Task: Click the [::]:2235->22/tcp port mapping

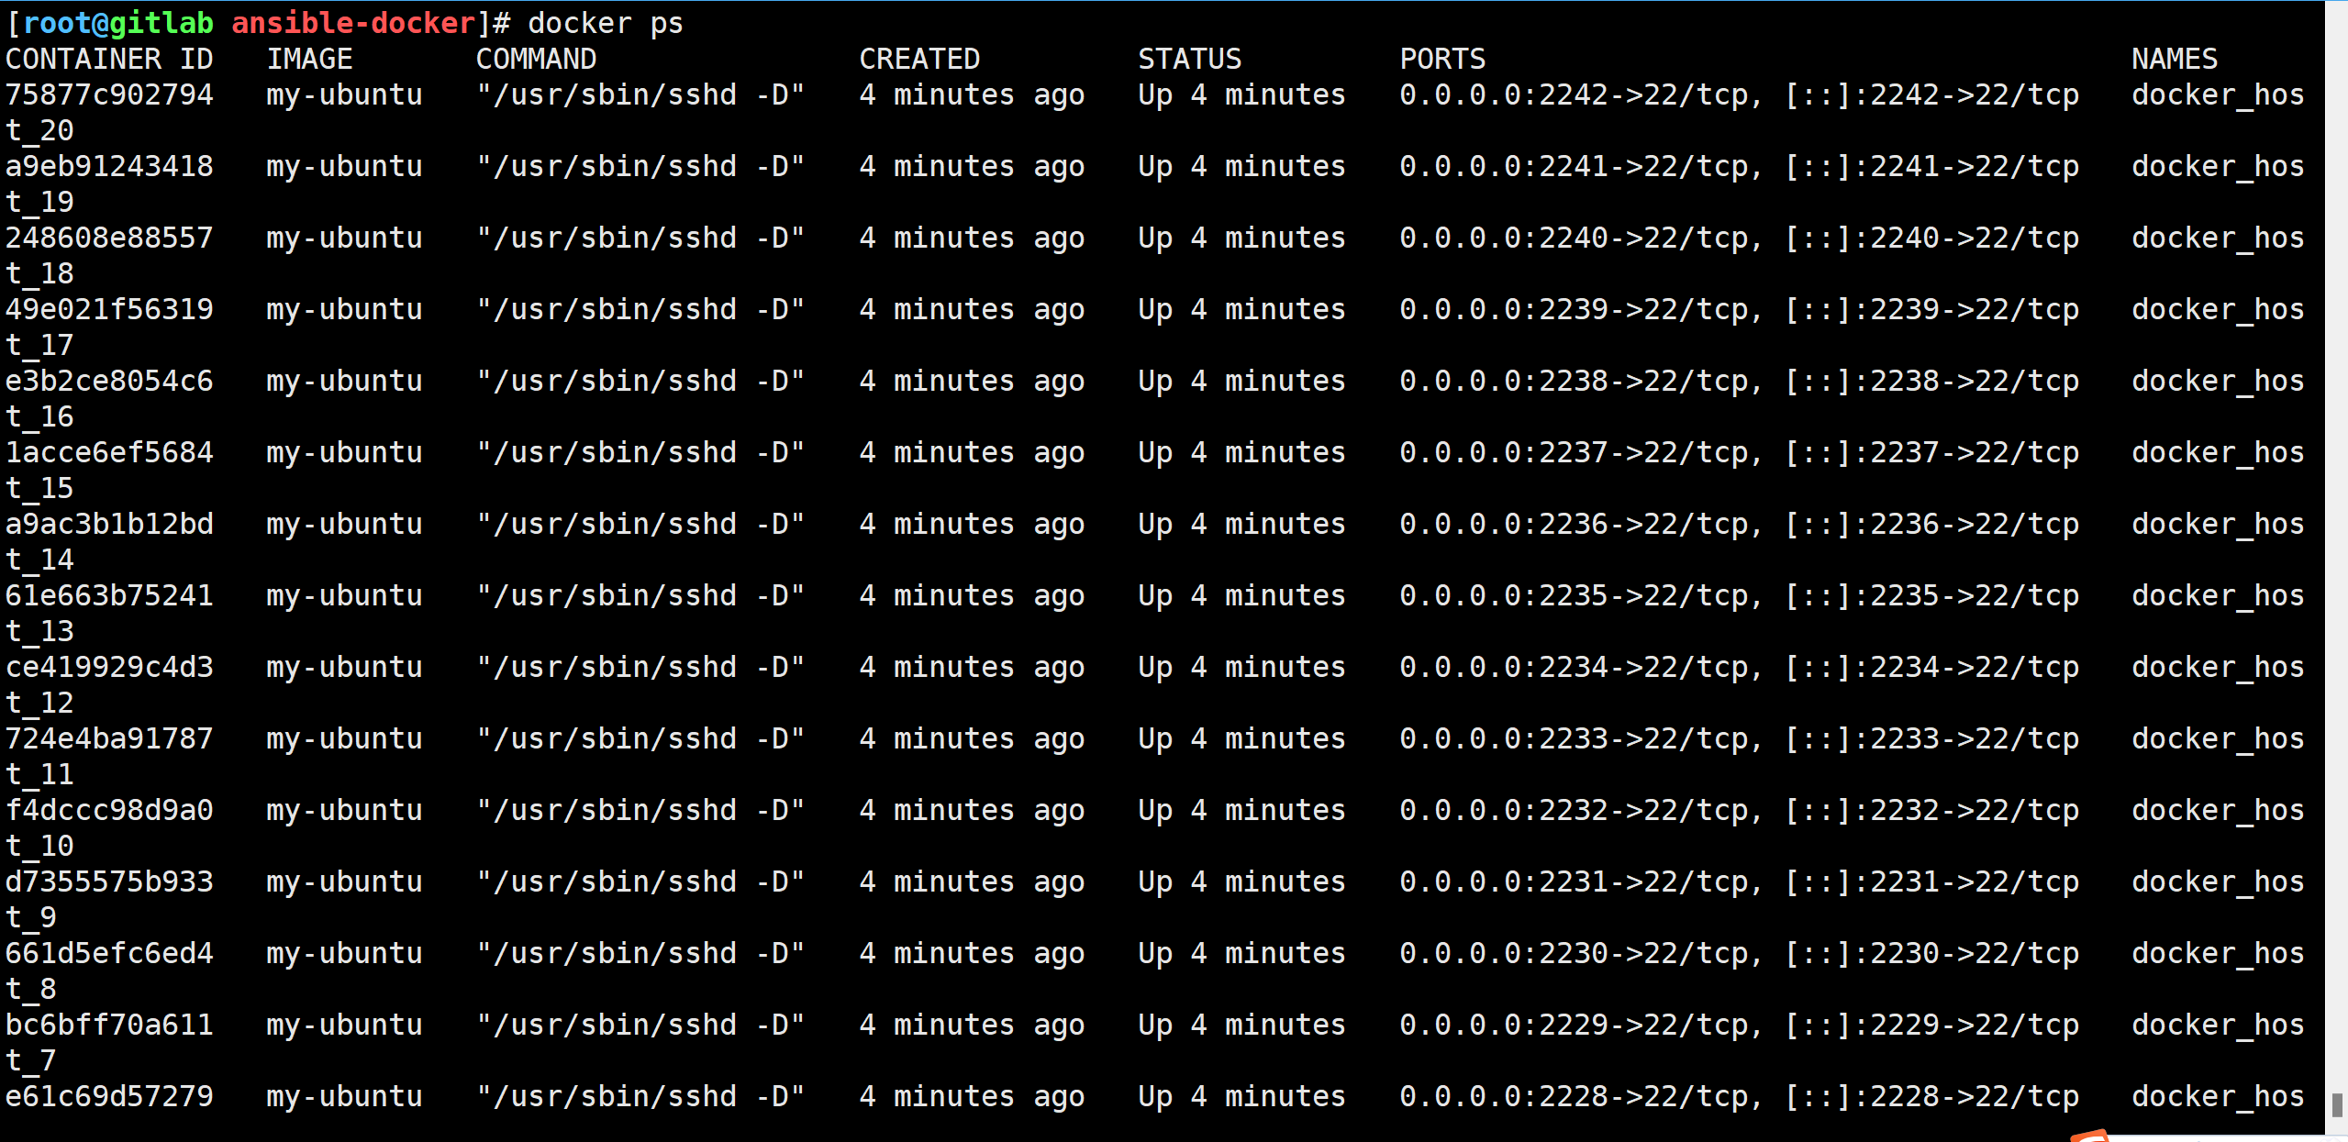Action: tap(1931, 595)
